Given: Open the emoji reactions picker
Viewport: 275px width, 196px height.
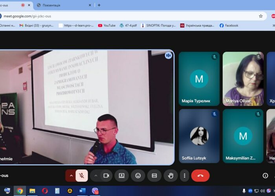Looking at the screenshot, I should [x=138, y=176].
